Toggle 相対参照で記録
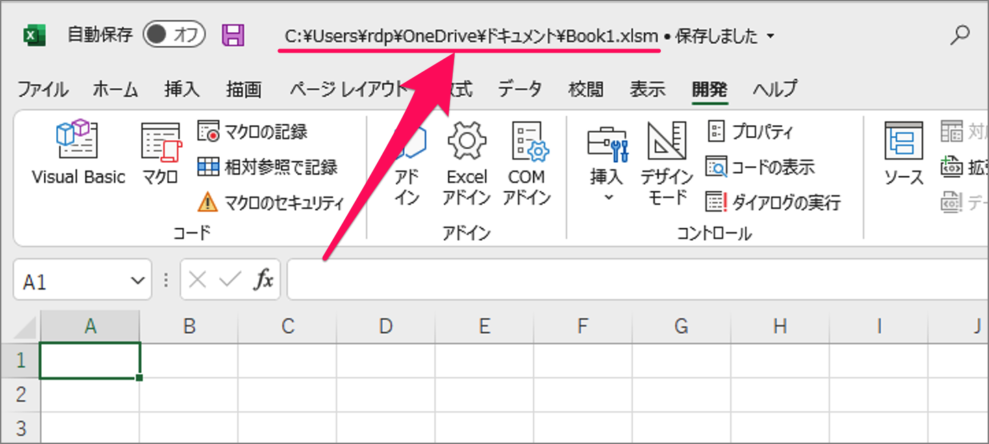Screen dimensions: 989x444 tap(268, 167)
